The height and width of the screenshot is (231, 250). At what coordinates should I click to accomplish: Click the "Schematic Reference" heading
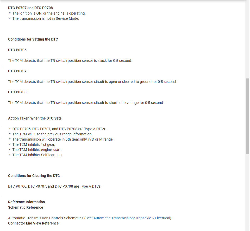click(x=26, y=207)
